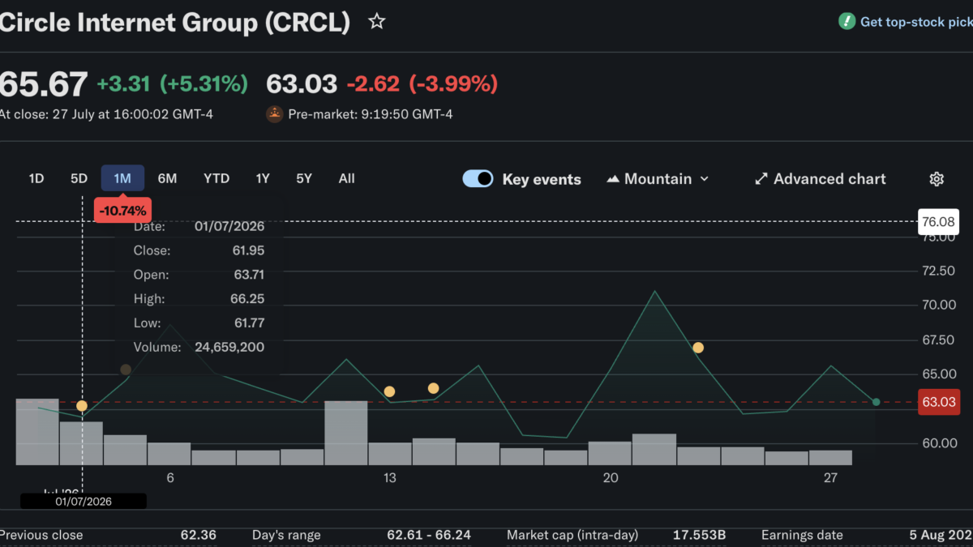Click the Volume 24,659,200 tooltip value
Image resolution: width=973 pixels, height=547 pixels.
(229, 348)
